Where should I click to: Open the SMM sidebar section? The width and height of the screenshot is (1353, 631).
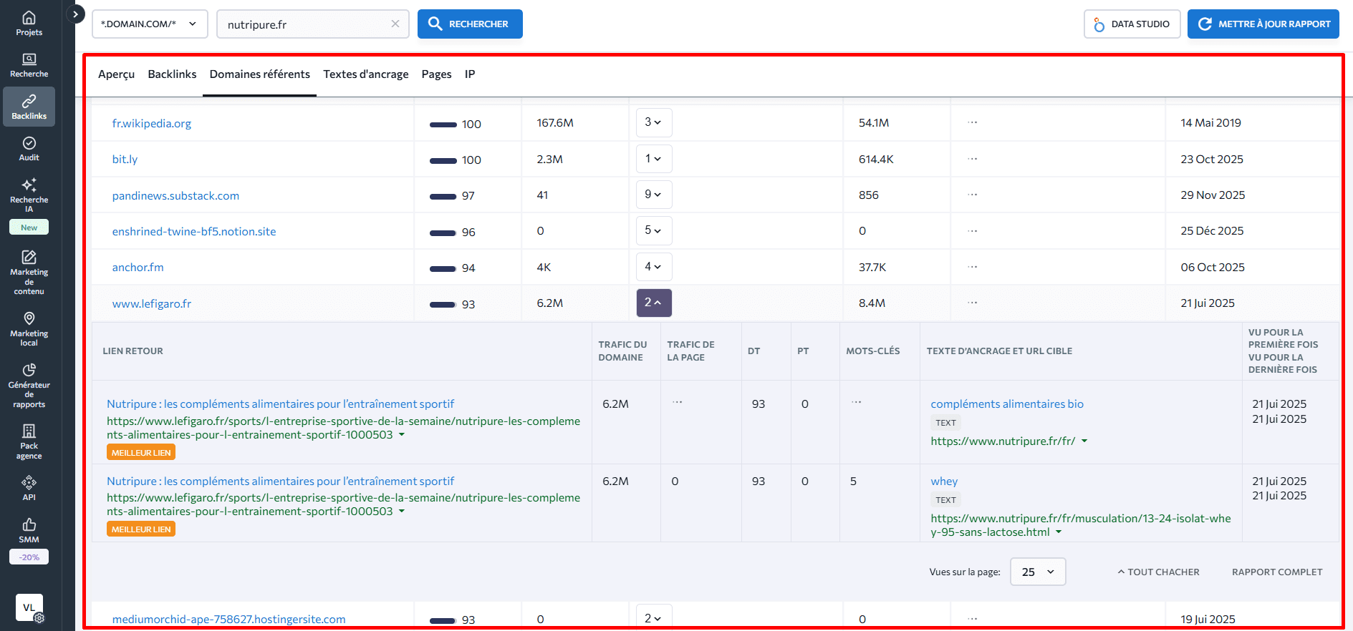(29, 531)
